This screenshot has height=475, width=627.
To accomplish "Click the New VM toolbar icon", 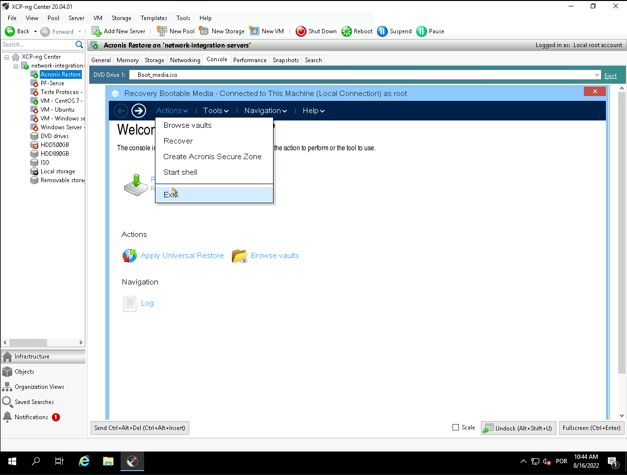I will (x=254, y=31).
